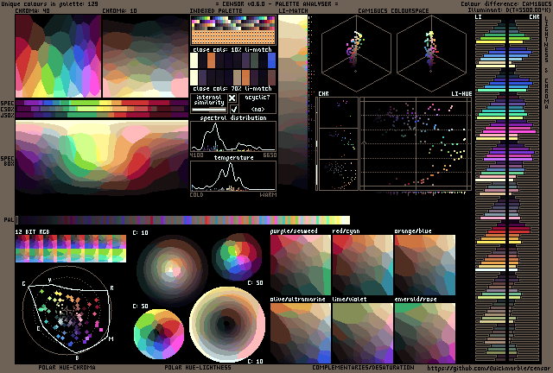Click the 'JS0%' row label

coord(8,115)
